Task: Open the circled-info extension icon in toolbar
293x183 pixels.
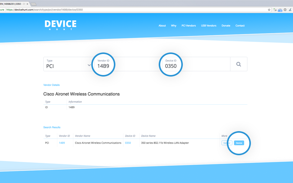Action: 285,10
